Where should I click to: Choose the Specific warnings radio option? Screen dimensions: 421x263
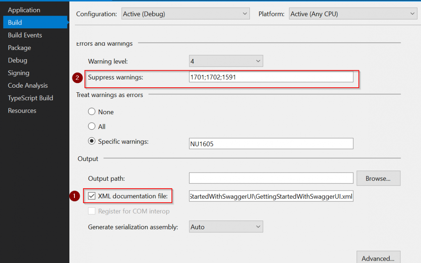pyautogui.click(x=92, y=142)
